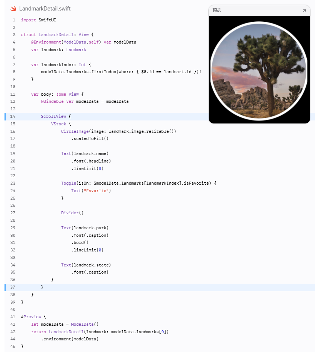Image resolution: width=315 pixels, height=352 pixels.
Task: Click the '.environment(modelData)' line
Action: coord(70,339)
